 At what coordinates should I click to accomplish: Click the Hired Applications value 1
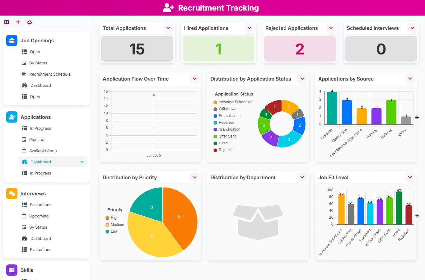coord(218,49)
